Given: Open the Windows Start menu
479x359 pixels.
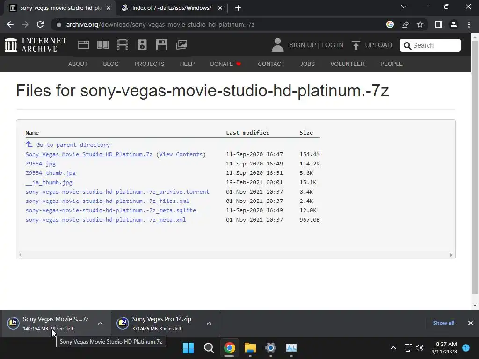Looking at the screenshot, I should [188, 348].
